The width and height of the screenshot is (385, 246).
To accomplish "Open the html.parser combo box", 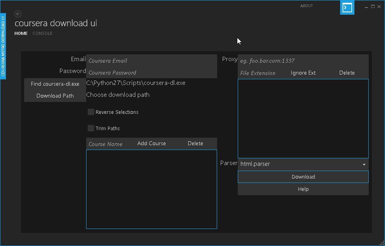I will [x=303, y=164].
